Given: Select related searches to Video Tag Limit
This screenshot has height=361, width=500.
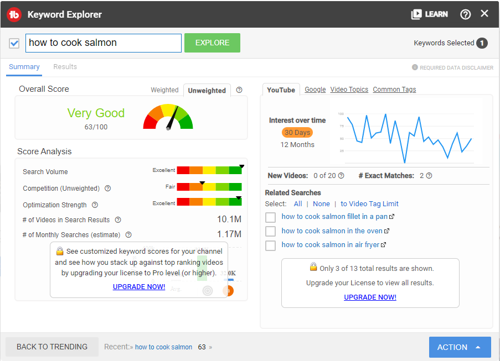Looking at the screenshot, I should pos(369,204).
